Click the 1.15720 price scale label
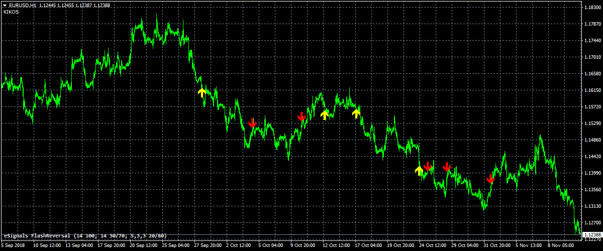Screen dimensions: 603x251 click(x=593, y=107)
